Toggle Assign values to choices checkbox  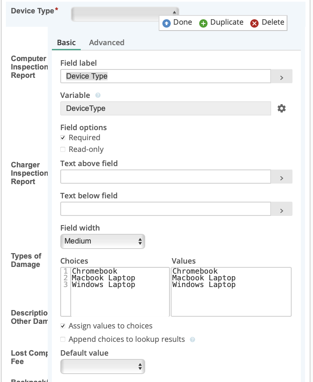(63, 326)
